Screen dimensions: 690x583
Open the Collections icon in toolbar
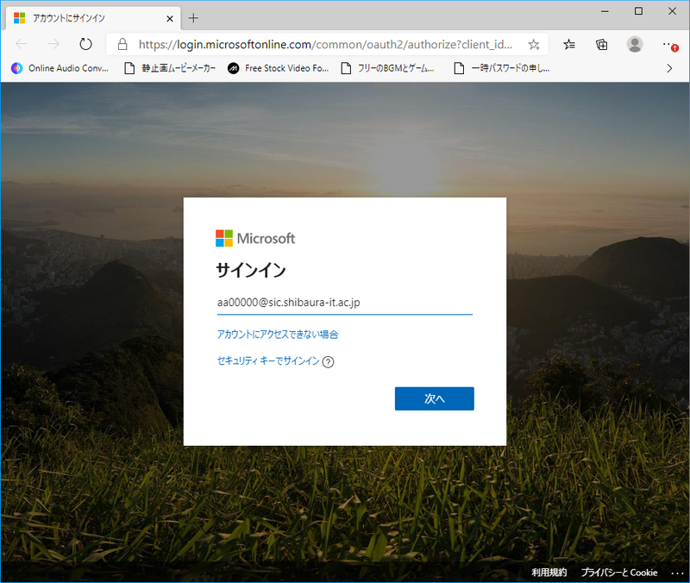(602, 44)
